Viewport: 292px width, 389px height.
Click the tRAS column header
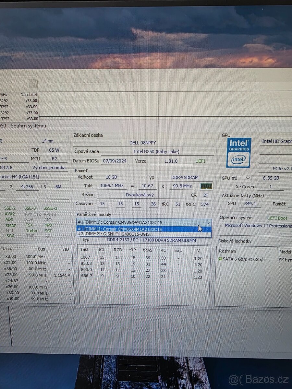(148, 250)
